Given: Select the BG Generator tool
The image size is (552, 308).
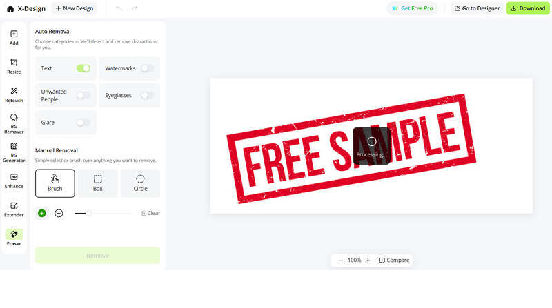Looking at the screenshot, I should [14, 152].
